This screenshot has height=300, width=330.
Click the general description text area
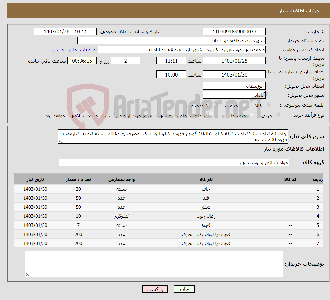tap(173, 136)
